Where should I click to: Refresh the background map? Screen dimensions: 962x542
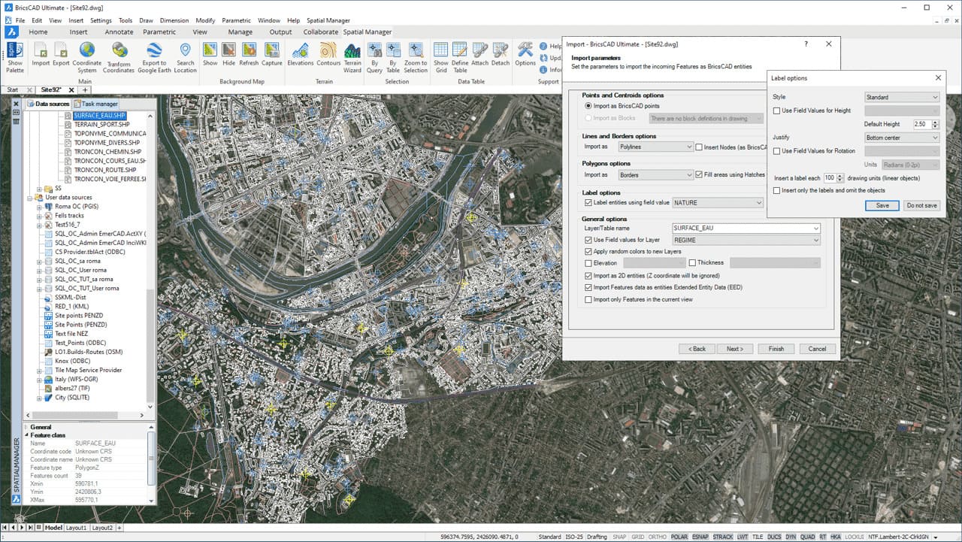point(249,54)
